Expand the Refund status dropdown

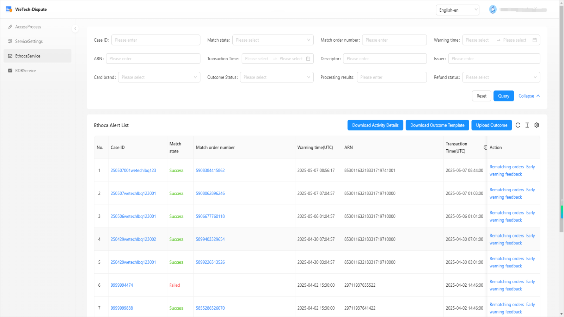501,77
